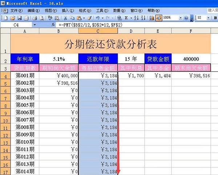
Task: Expand the font size 12 dropdown
Action: coord(208,18)
